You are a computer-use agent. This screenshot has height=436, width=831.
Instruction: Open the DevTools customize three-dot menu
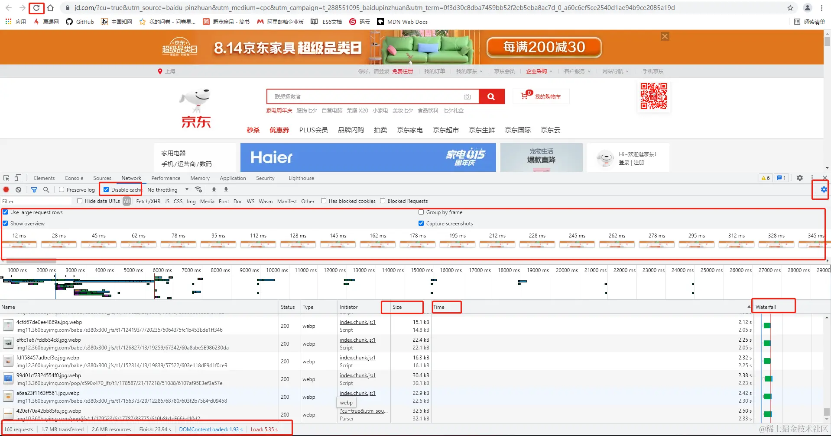click(x=812, y=178)
